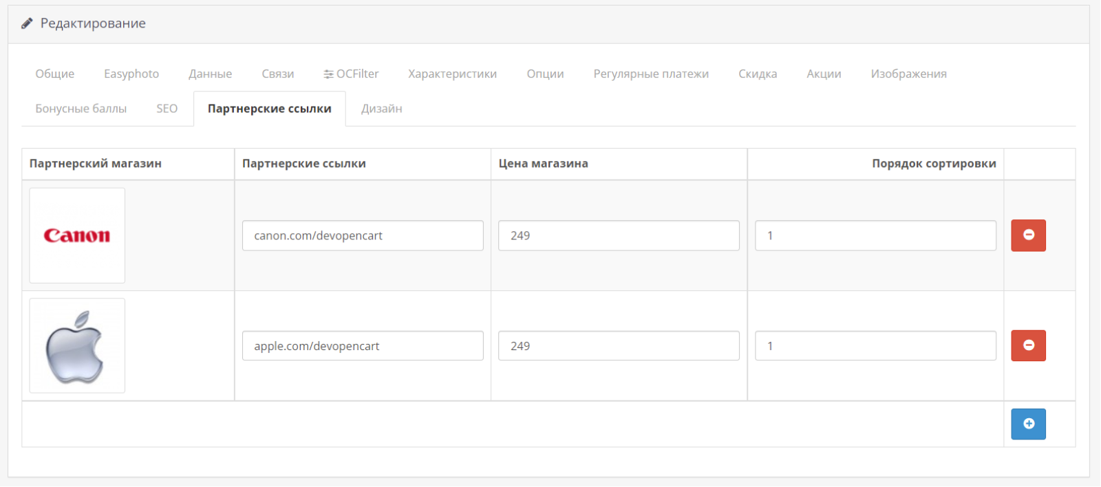Image resolution: width=1101 pixels, height=487 pixels.
Task: Click the pencil icon beside Редактирование
Action: pos(27,23)
